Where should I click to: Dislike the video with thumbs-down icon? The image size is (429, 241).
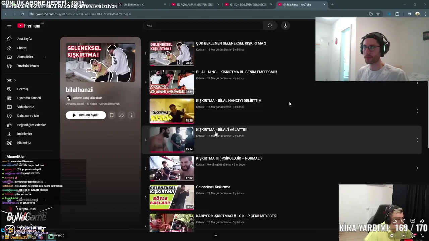(403, 221)
